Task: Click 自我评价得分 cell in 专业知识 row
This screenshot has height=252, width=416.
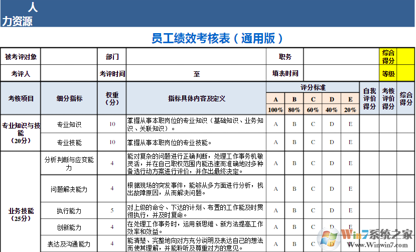Action: coord(369,124)
